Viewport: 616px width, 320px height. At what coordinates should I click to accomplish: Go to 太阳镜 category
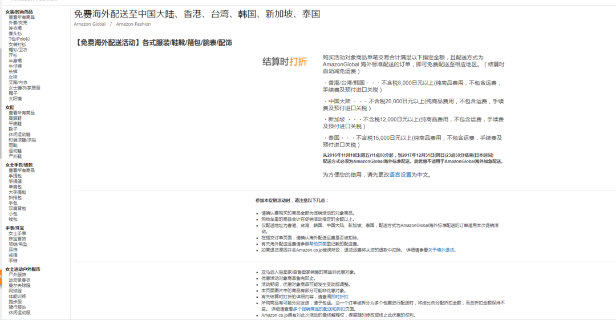click(x=15, y=99)
